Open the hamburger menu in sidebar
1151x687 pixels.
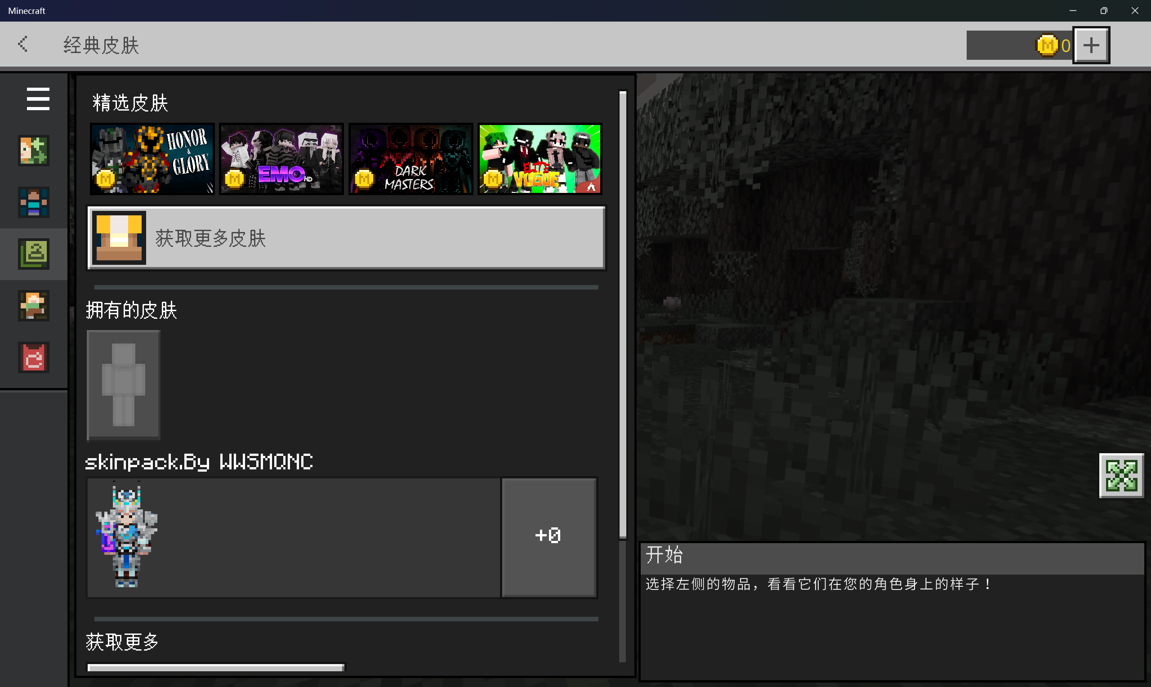coord(38,98)
